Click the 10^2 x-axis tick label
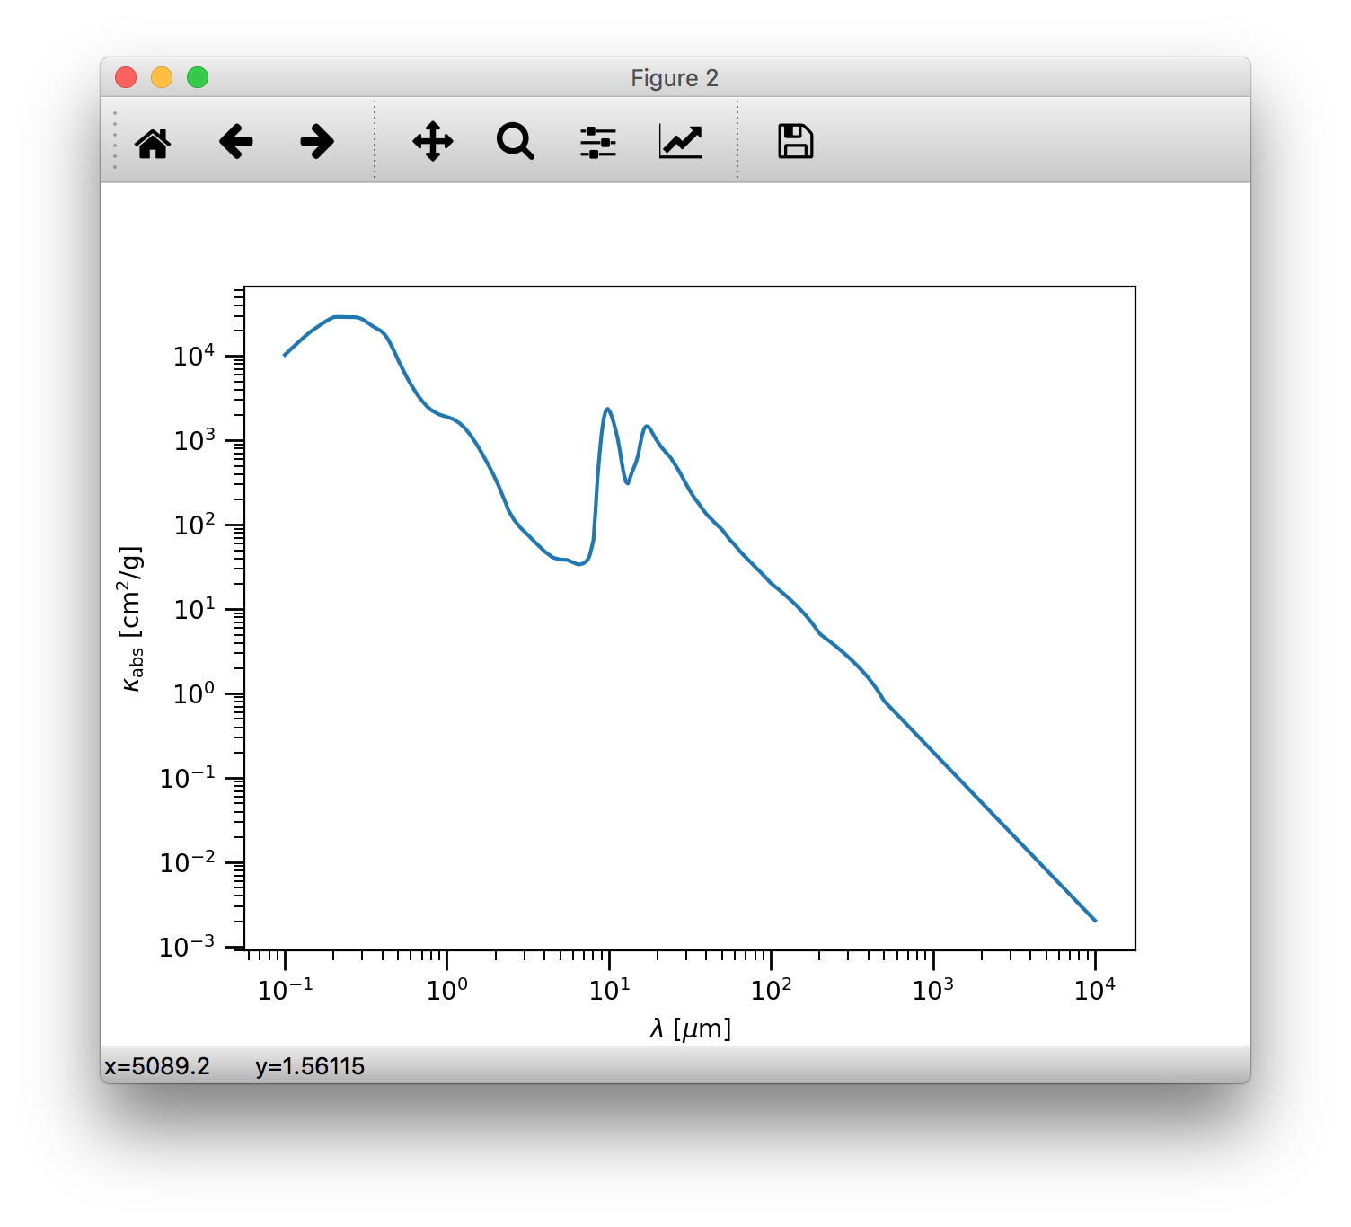The width and height of the screenshot is (1351, 1227). pos(772,990)
